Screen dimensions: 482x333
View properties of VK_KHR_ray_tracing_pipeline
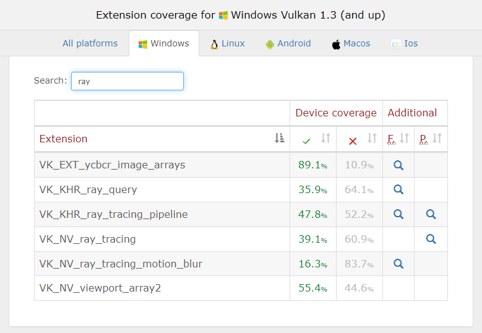tap(431, 214)
